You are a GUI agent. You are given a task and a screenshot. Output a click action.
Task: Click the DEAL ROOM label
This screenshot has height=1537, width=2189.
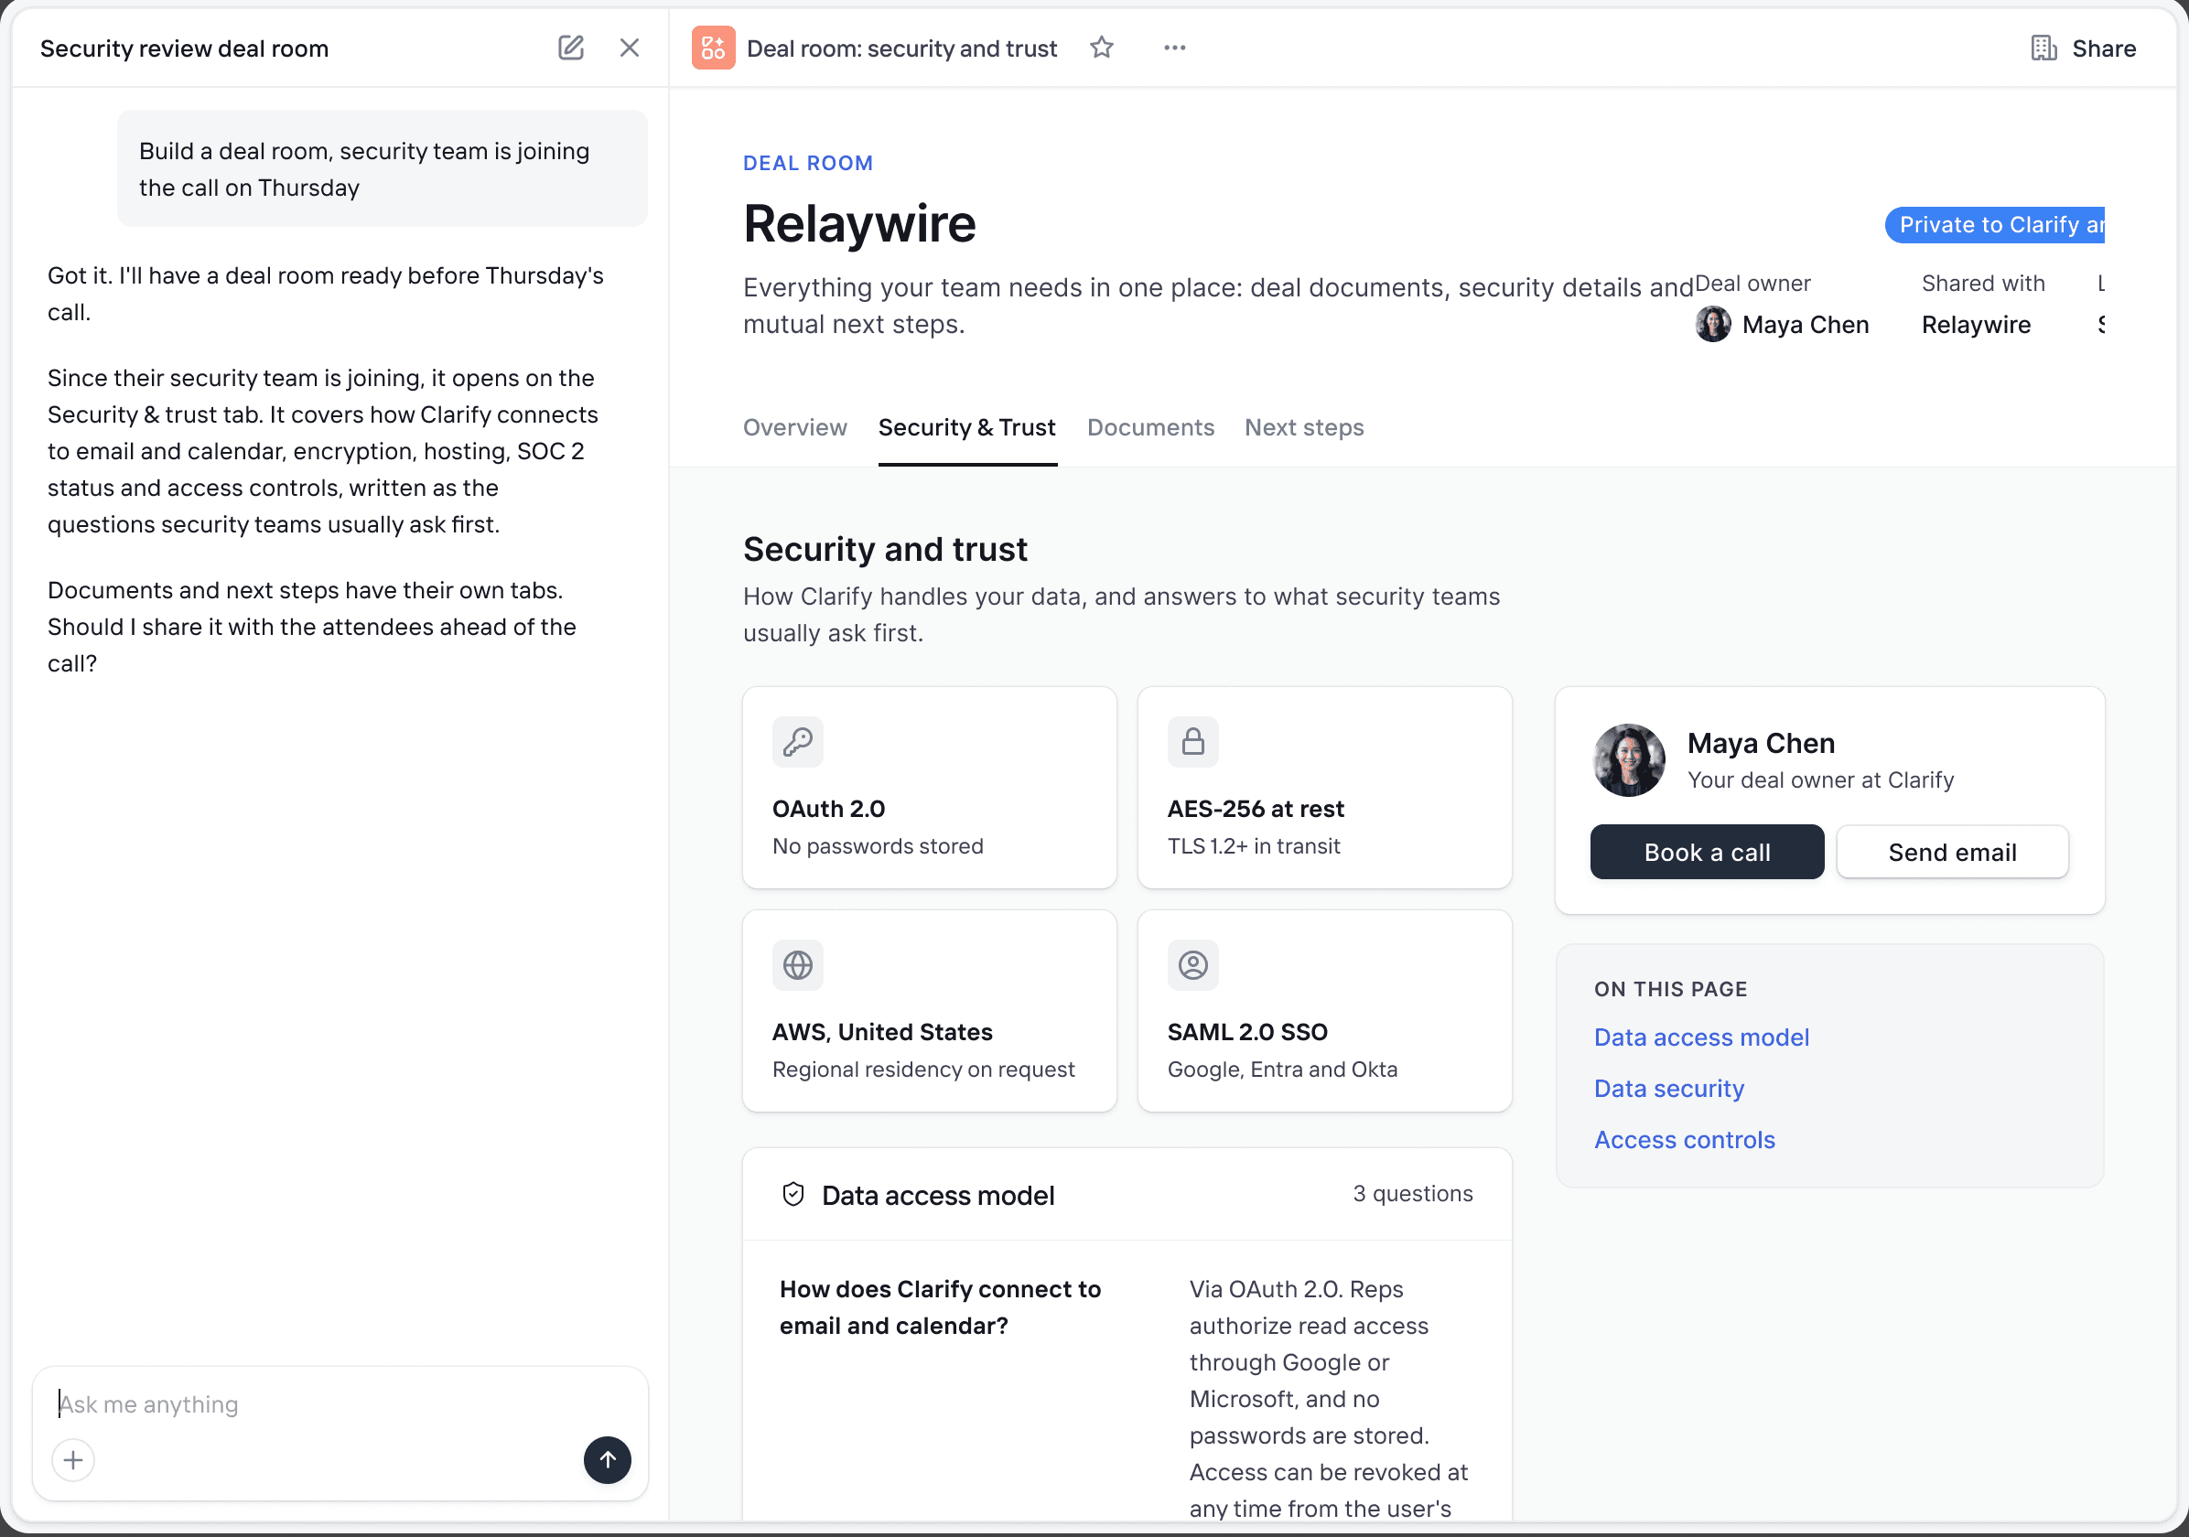click(807, 163)
